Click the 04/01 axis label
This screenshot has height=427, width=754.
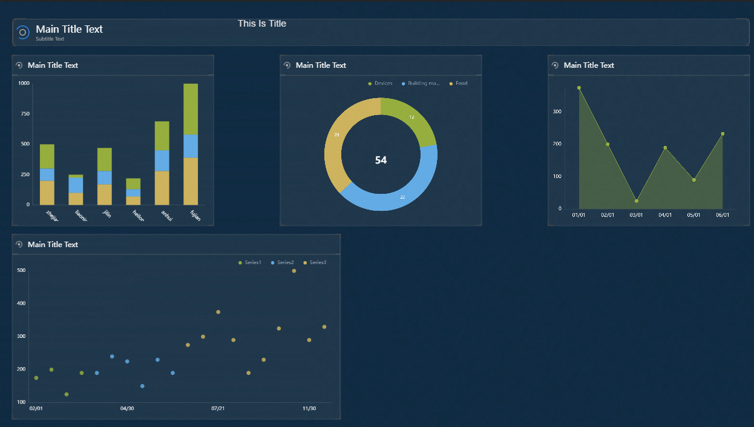[665, 215]
